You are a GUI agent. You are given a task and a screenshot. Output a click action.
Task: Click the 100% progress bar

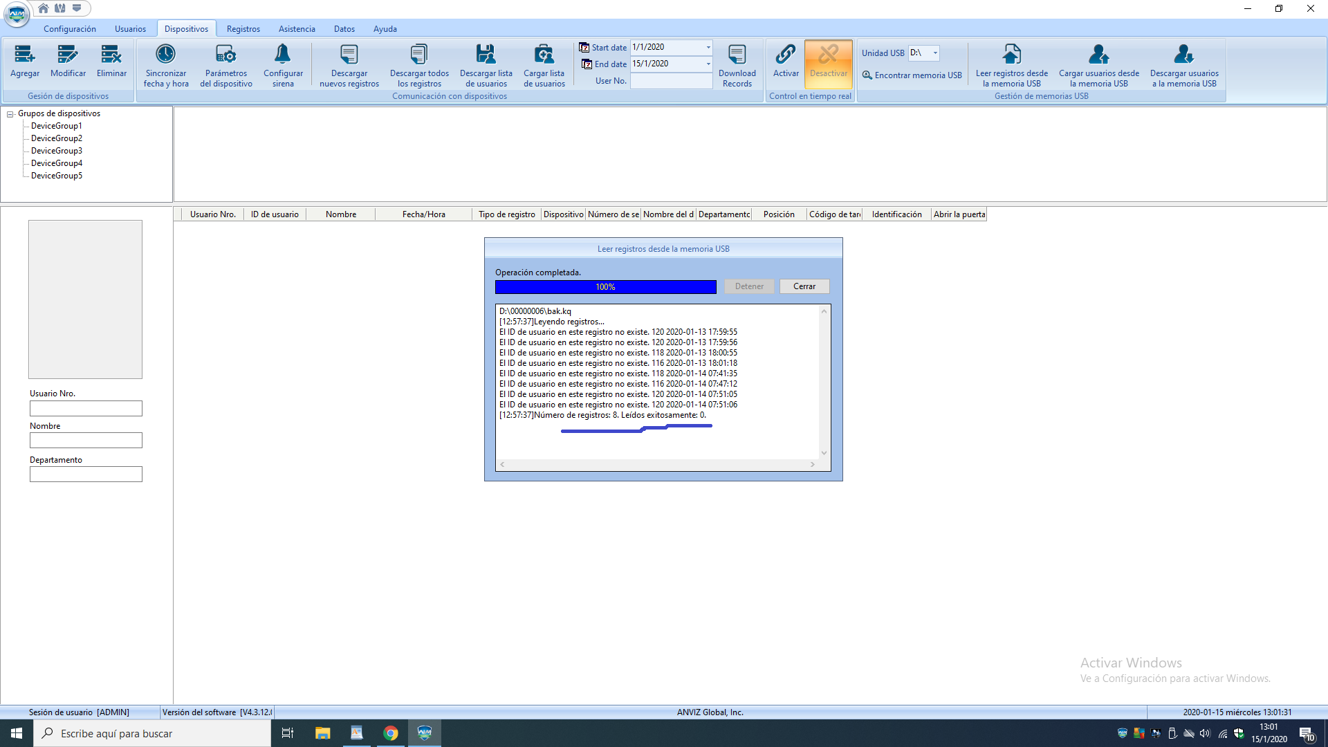[605, 287]
